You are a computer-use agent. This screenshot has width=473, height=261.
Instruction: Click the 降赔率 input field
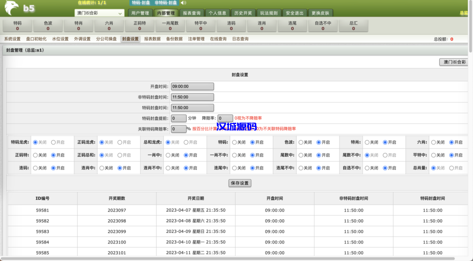click(x=225, y=119)
